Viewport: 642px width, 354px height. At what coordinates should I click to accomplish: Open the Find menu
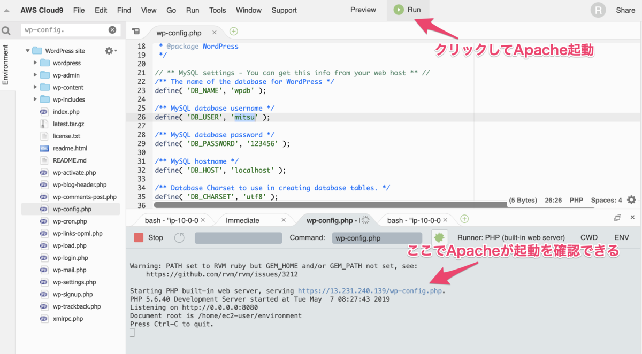tap(124, 10)
